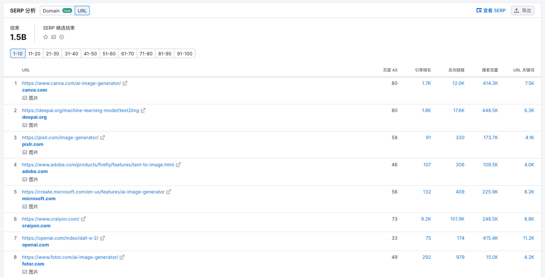The height and width of the screenshot is (277, 545).
Task: Click the 反向链接 column header
Action: 456,70
